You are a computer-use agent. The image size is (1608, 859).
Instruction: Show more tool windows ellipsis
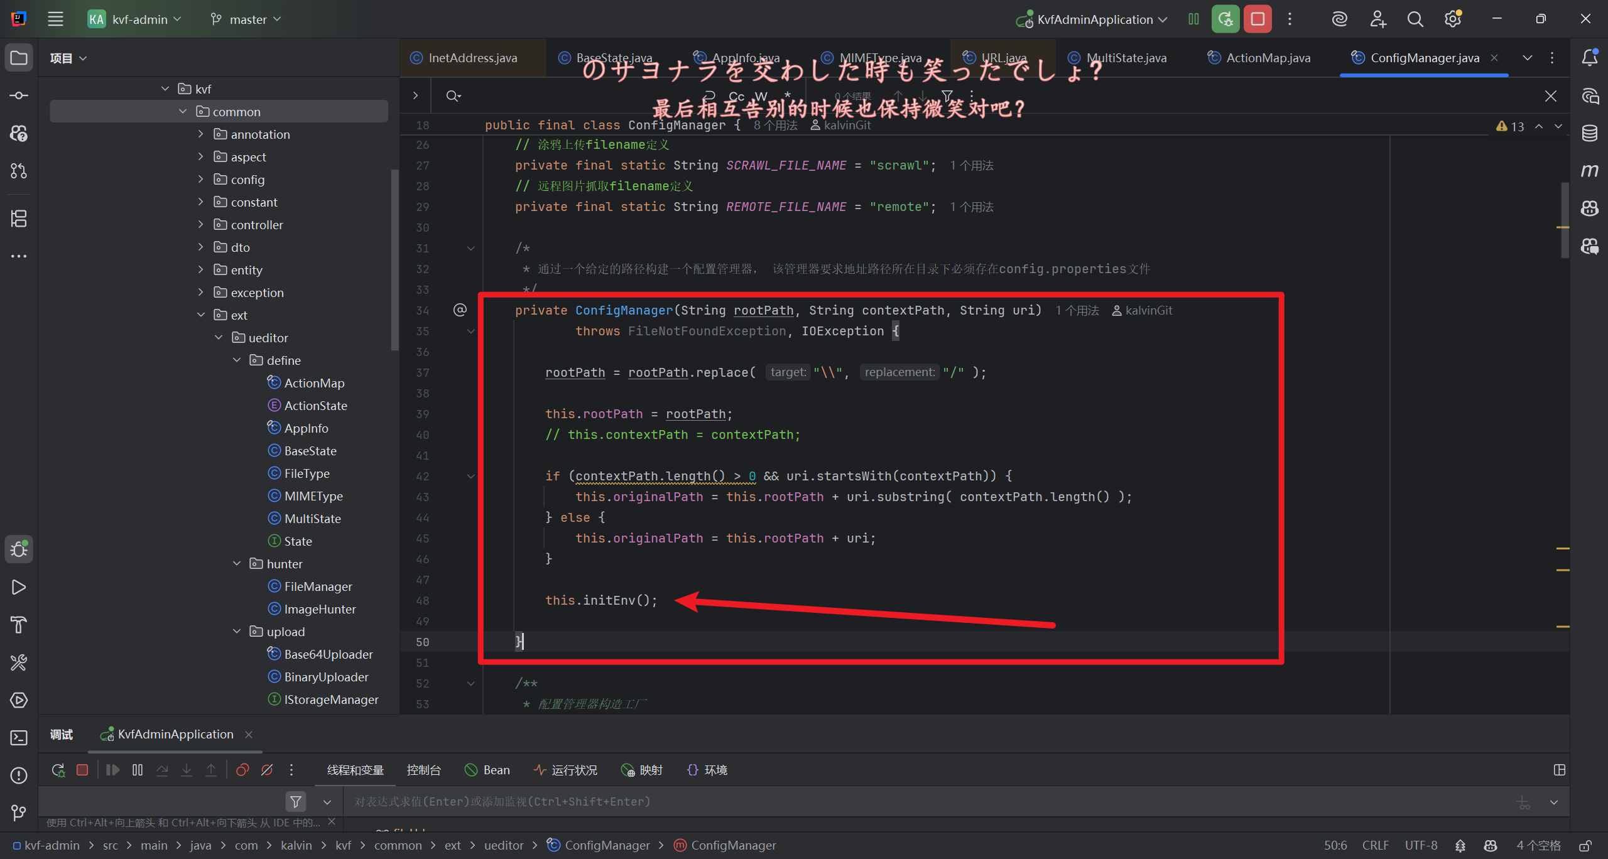pos(19,256)
